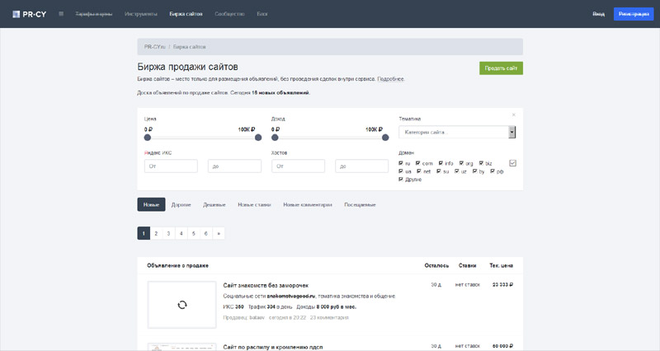Click the 'Ставки' column header

[x=467, y=265]
